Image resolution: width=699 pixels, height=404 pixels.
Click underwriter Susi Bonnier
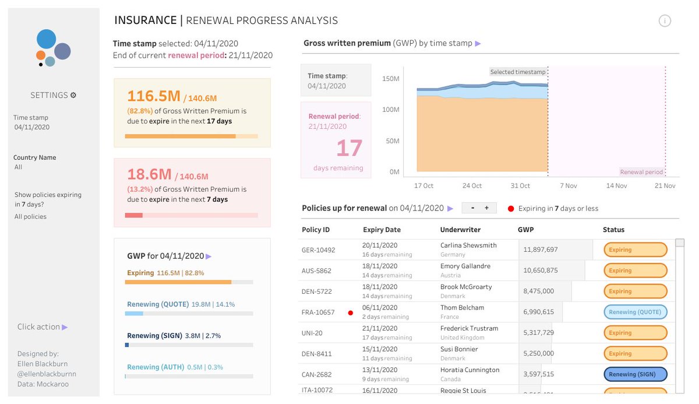click(459, 349)
